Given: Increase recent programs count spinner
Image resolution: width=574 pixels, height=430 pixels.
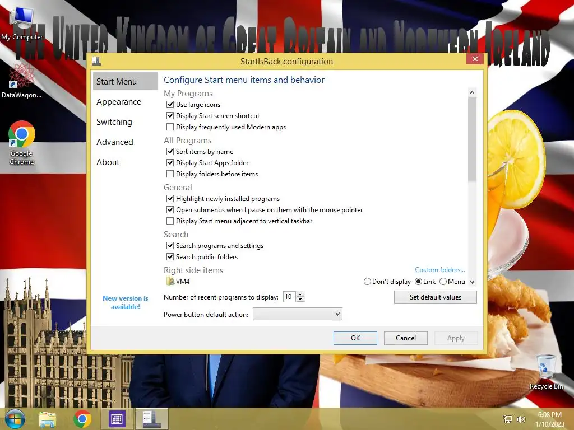Looking at the screenshot, I should (x=300, y=295).
